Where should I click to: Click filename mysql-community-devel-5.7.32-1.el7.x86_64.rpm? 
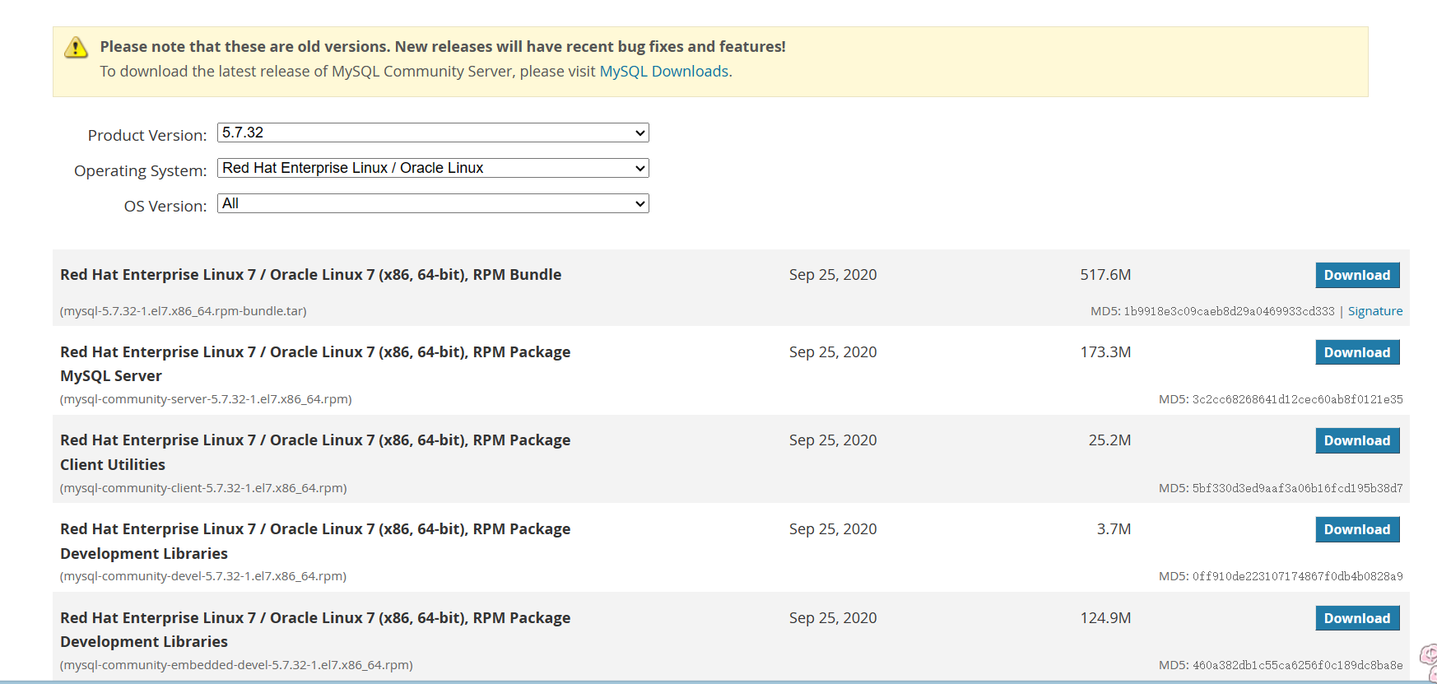click(x=203, y=576)
